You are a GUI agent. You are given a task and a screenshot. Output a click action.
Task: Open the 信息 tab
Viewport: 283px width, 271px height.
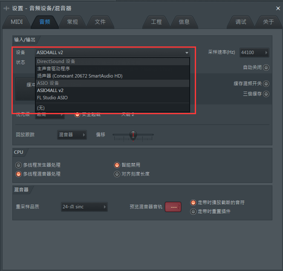[184, 22]
